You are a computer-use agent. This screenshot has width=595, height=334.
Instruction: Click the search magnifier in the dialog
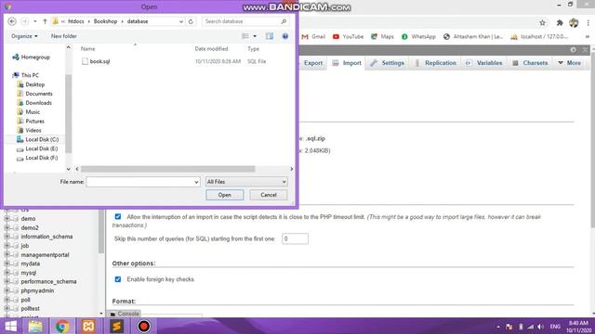[284, 21]
